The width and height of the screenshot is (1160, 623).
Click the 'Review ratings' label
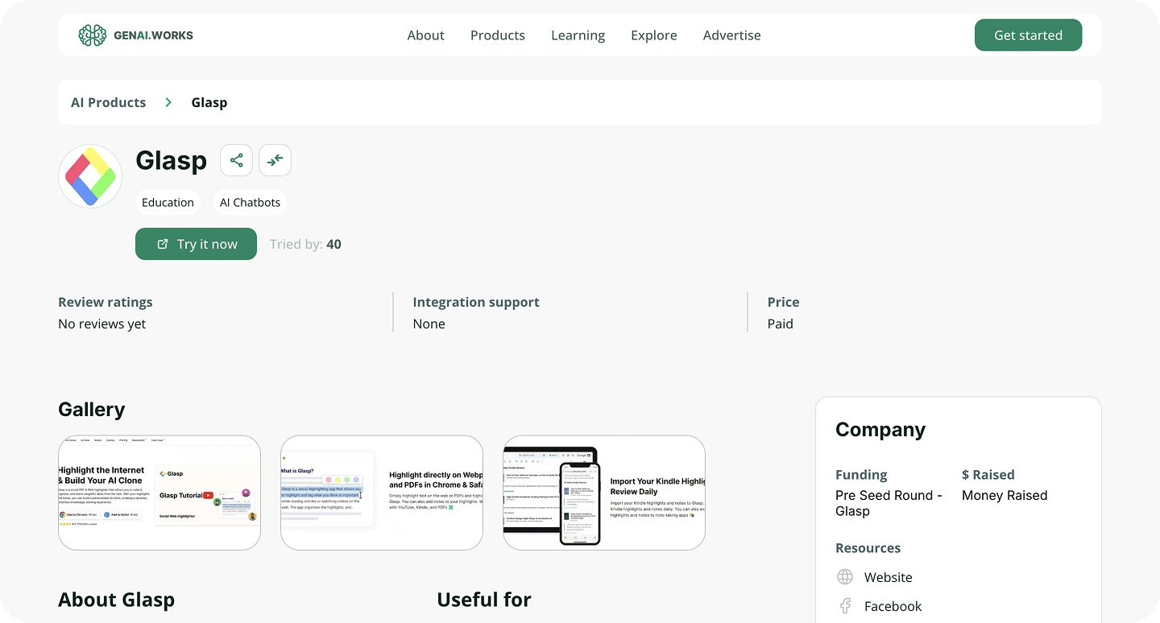[x=106, y=302]
